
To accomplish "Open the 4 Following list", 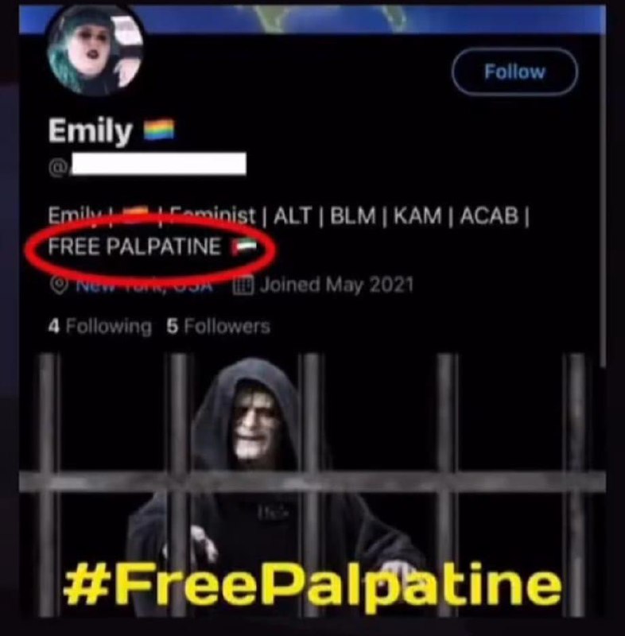I will point(99,326).
